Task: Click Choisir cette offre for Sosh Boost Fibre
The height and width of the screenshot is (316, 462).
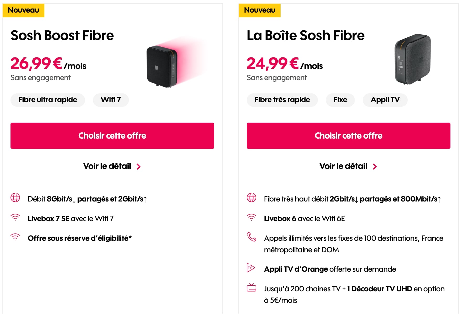Action: 112,136
